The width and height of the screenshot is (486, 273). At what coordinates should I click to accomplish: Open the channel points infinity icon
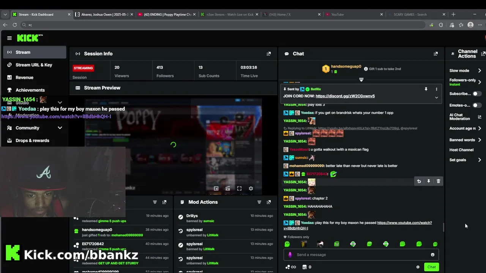tap(290, 267)
